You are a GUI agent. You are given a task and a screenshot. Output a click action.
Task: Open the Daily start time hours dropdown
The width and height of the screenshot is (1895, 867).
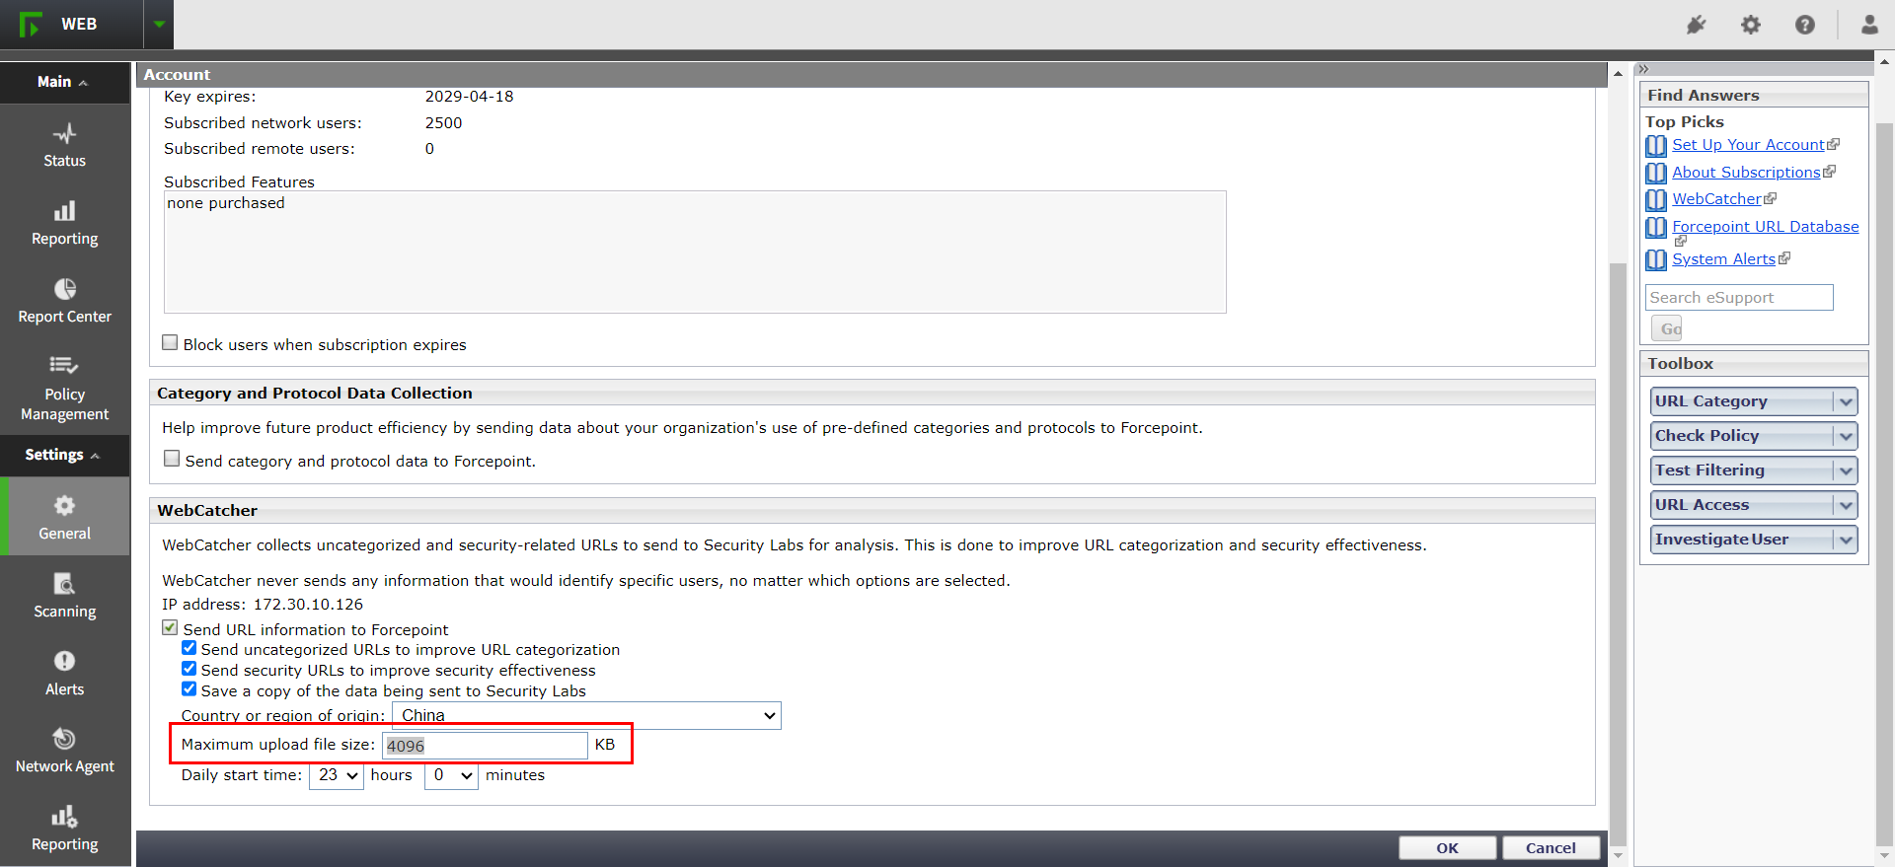(337, 775)
